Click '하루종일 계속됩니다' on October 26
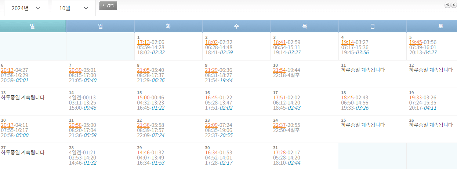Viewport: 457px width, 169px height. (x=431, y=125)
